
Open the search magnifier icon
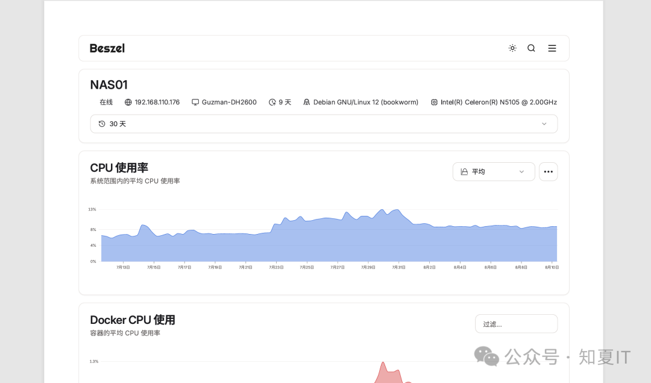(531, 48)
